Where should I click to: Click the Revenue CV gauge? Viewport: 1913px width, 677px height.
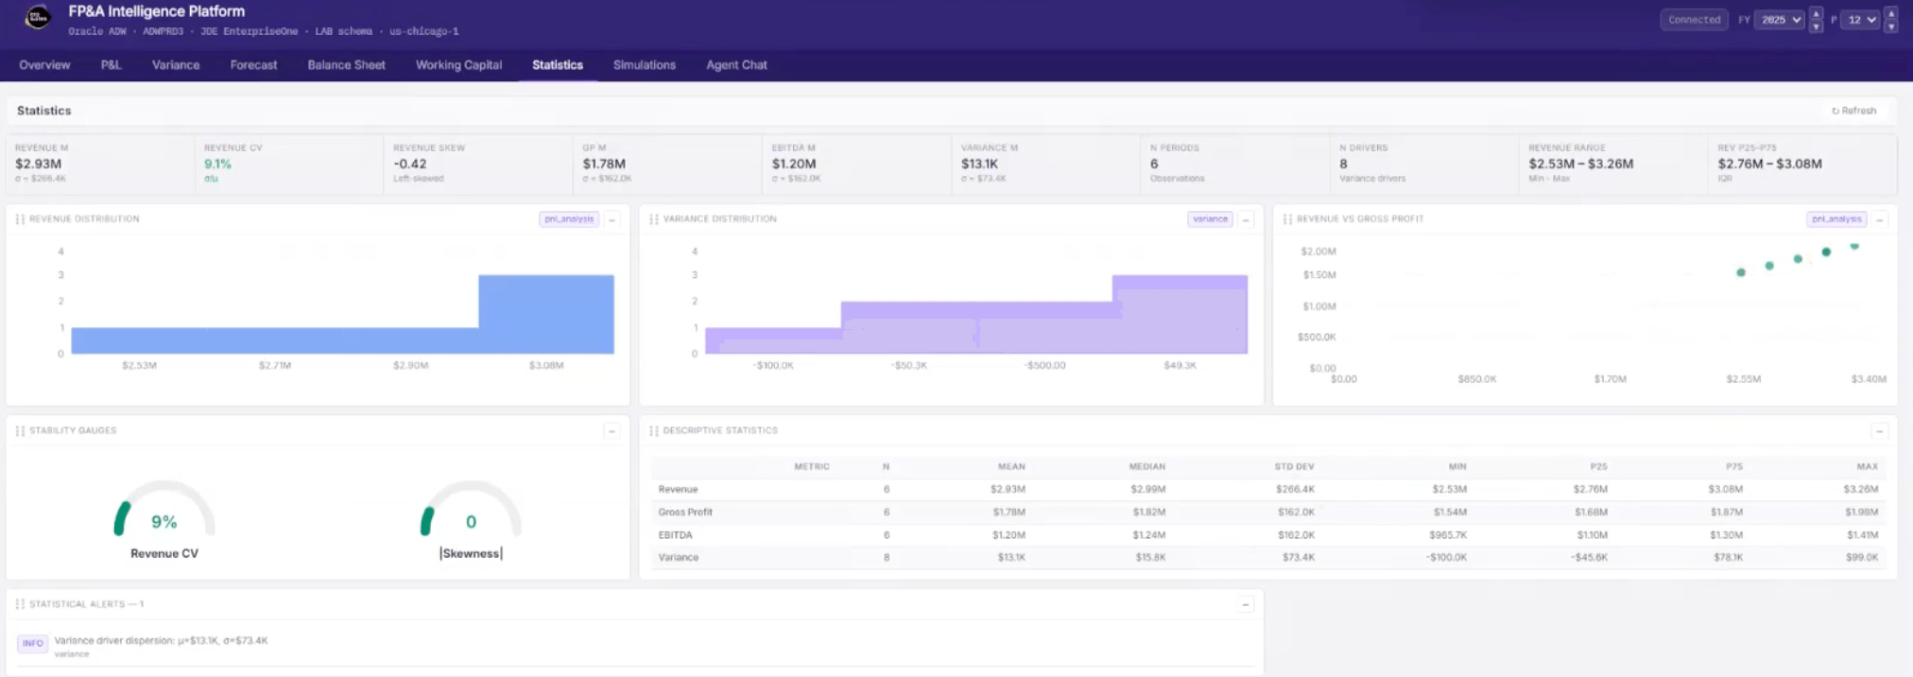pyautogui.click(x=164, y=511)
